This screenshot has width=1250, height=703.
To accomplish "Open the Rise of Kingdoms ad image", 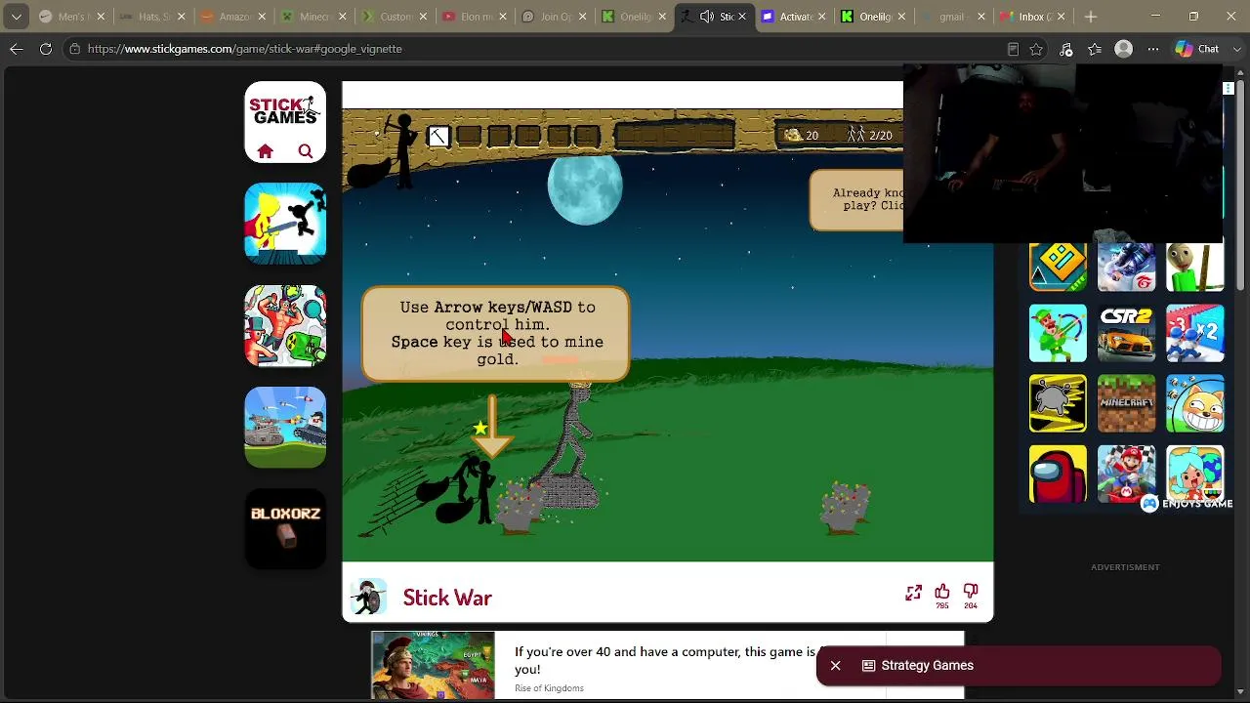I will click(x=433, y=665).
